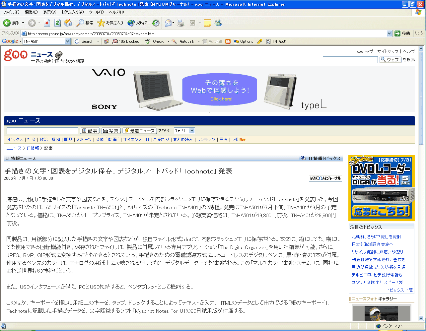
Task: Open the トピックス category link
Action: [15, 140]
